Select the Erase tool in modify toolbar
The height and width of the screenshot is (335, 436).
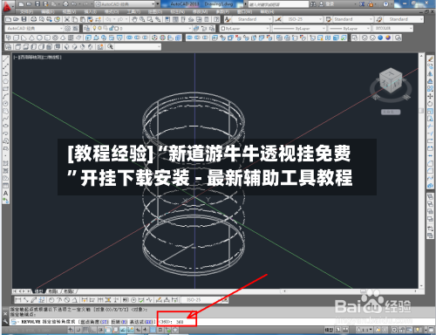pos(430,59)
